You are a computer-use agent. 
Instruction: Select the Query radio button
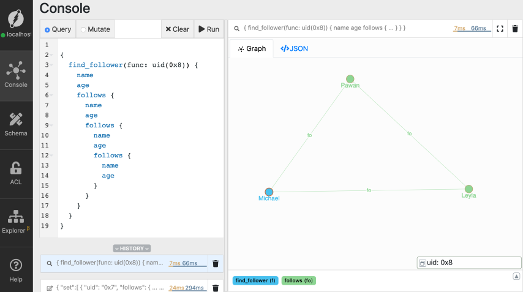[x=48, y=29]
